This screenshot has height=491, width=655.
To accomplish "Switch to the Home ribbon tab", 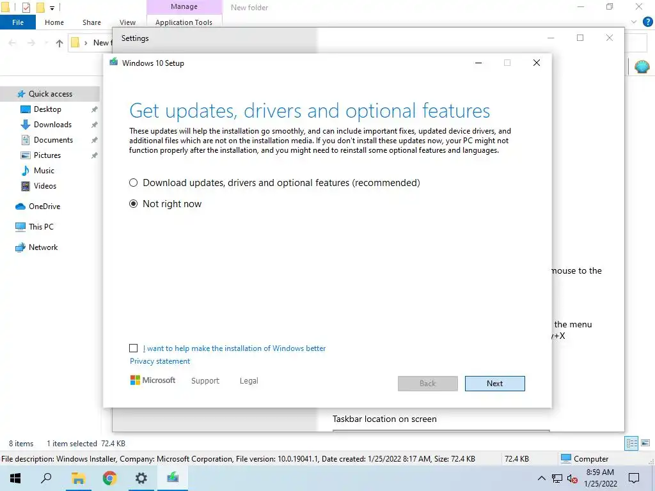I will (x=54, y=22).
